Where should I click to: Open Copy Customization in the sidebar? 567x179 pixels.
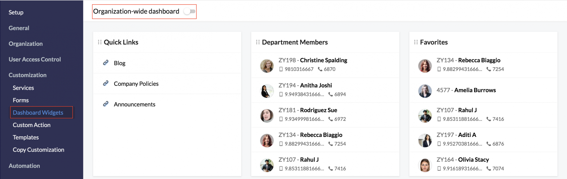pyautogui.click(x=39, y=150)
